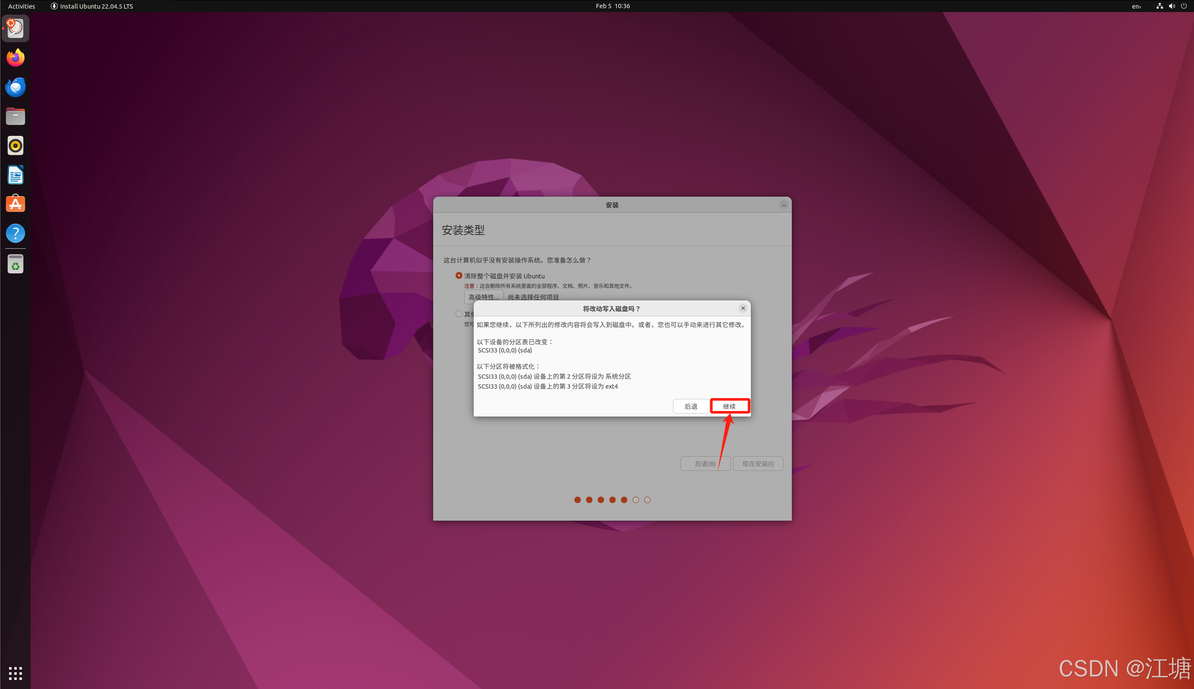Viewport: 1194px width, 689px height.
Task: Open the Files manager icon
Action: [x=15, y=116]
